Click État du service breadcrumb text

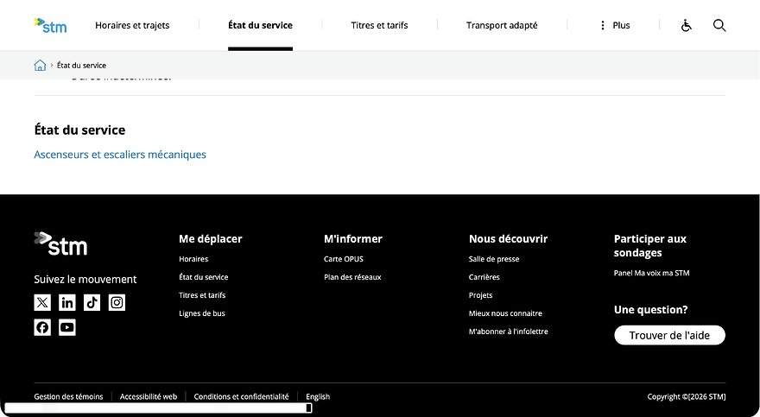[81, 66]
